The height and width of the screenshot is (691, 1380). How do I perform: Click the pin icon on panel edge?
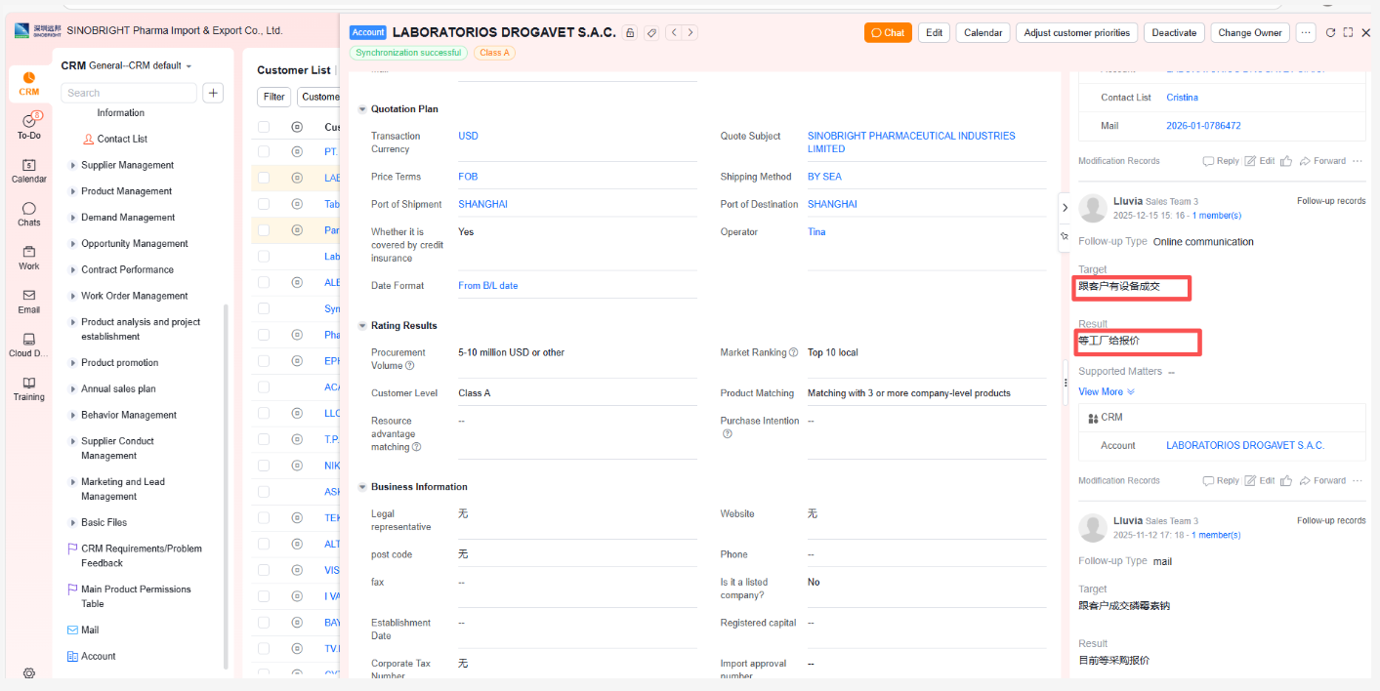(x=1065, y=237)
